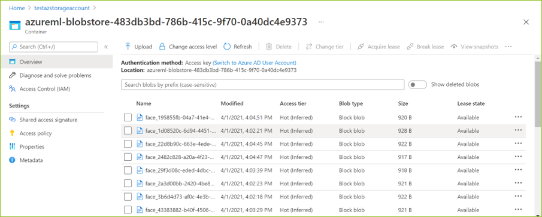
Task: Click Access Control (IAM) people icon
Action: point(13,89)
